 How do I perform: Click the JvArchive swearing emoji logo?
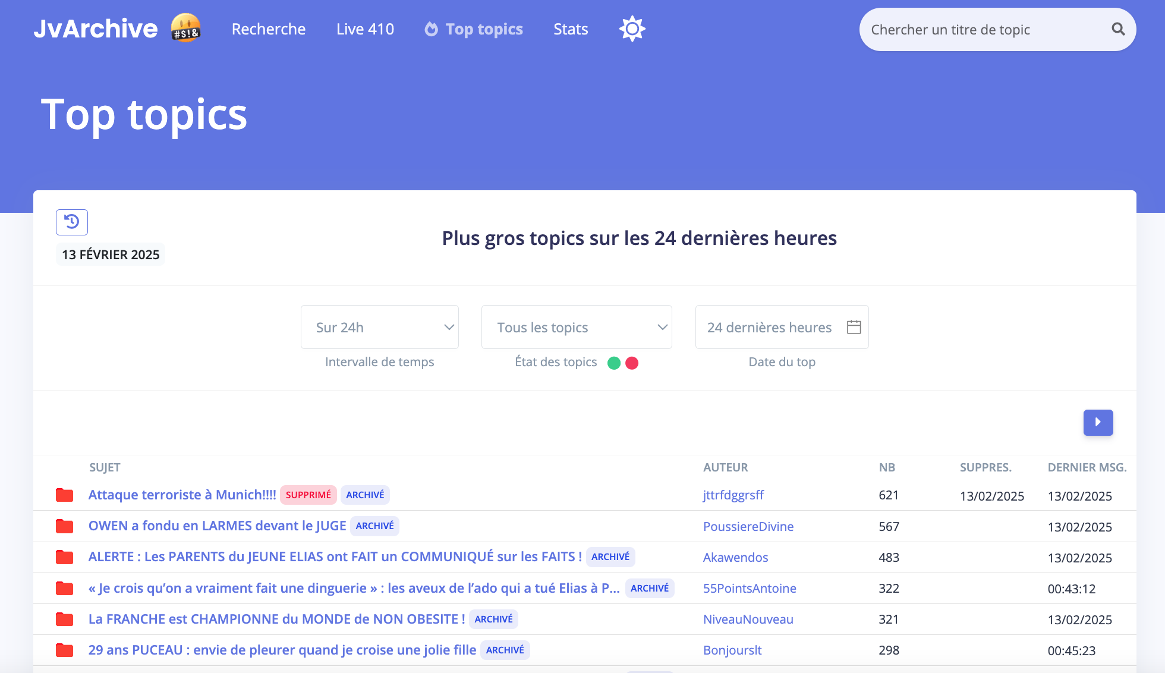click(185, 27)
